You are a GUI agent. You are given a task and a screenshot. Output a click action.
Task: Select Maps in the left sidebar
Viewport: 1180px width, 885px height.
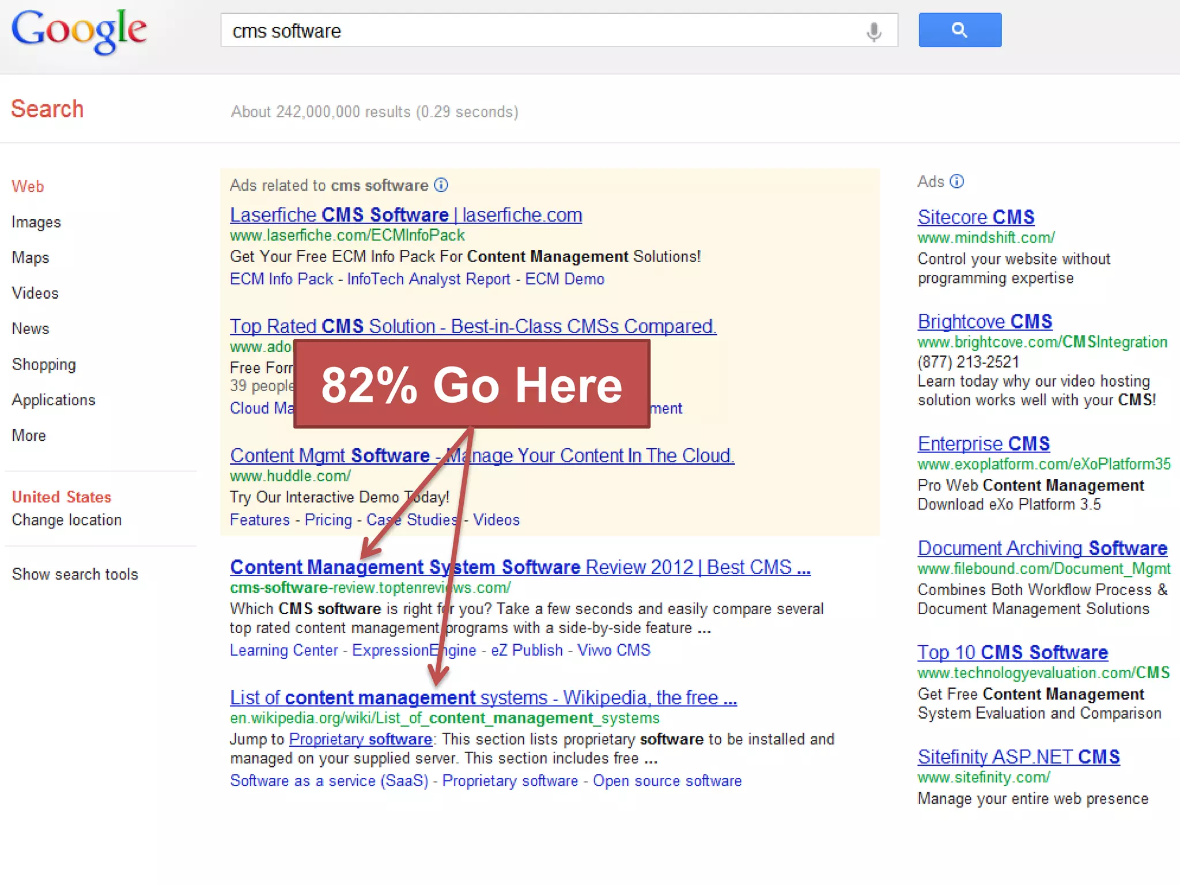tap(30, 258)
